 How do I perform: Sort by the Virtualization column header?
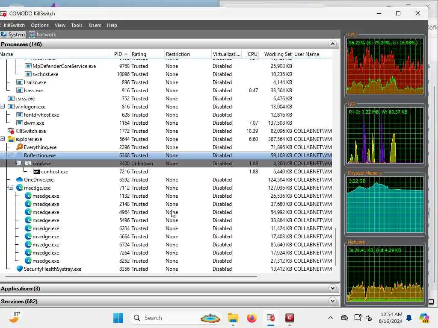pos(226,54)
